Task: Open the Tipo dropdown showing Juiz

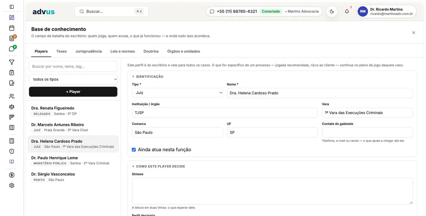Action: click(x=177, y=93)
